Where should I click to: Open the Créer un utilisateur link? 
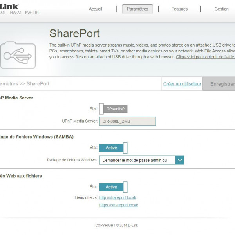click(x=182, y=84)
